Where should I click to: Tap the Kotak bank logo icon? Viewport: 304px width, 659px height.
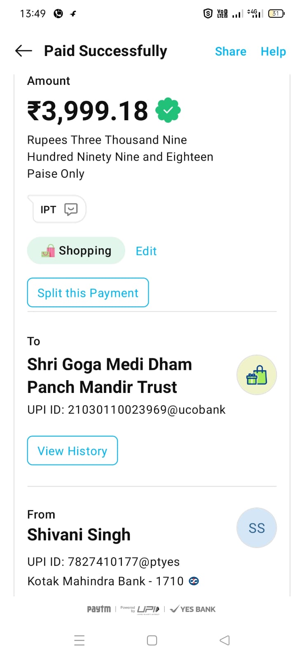coord(194,581)
